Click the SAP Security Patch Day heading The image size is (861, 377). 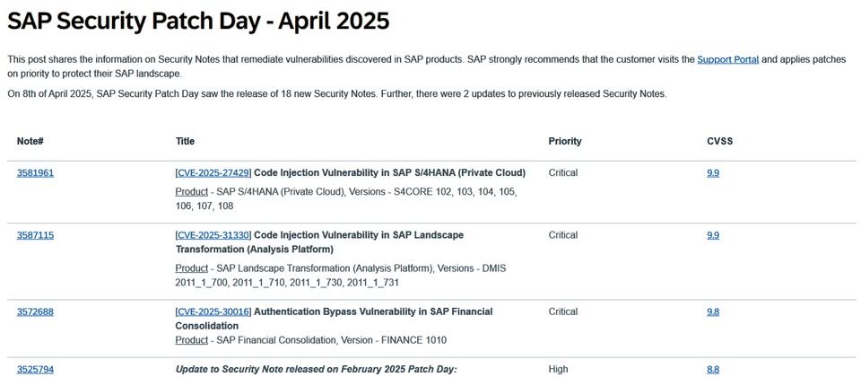click(x=198, y=21)
